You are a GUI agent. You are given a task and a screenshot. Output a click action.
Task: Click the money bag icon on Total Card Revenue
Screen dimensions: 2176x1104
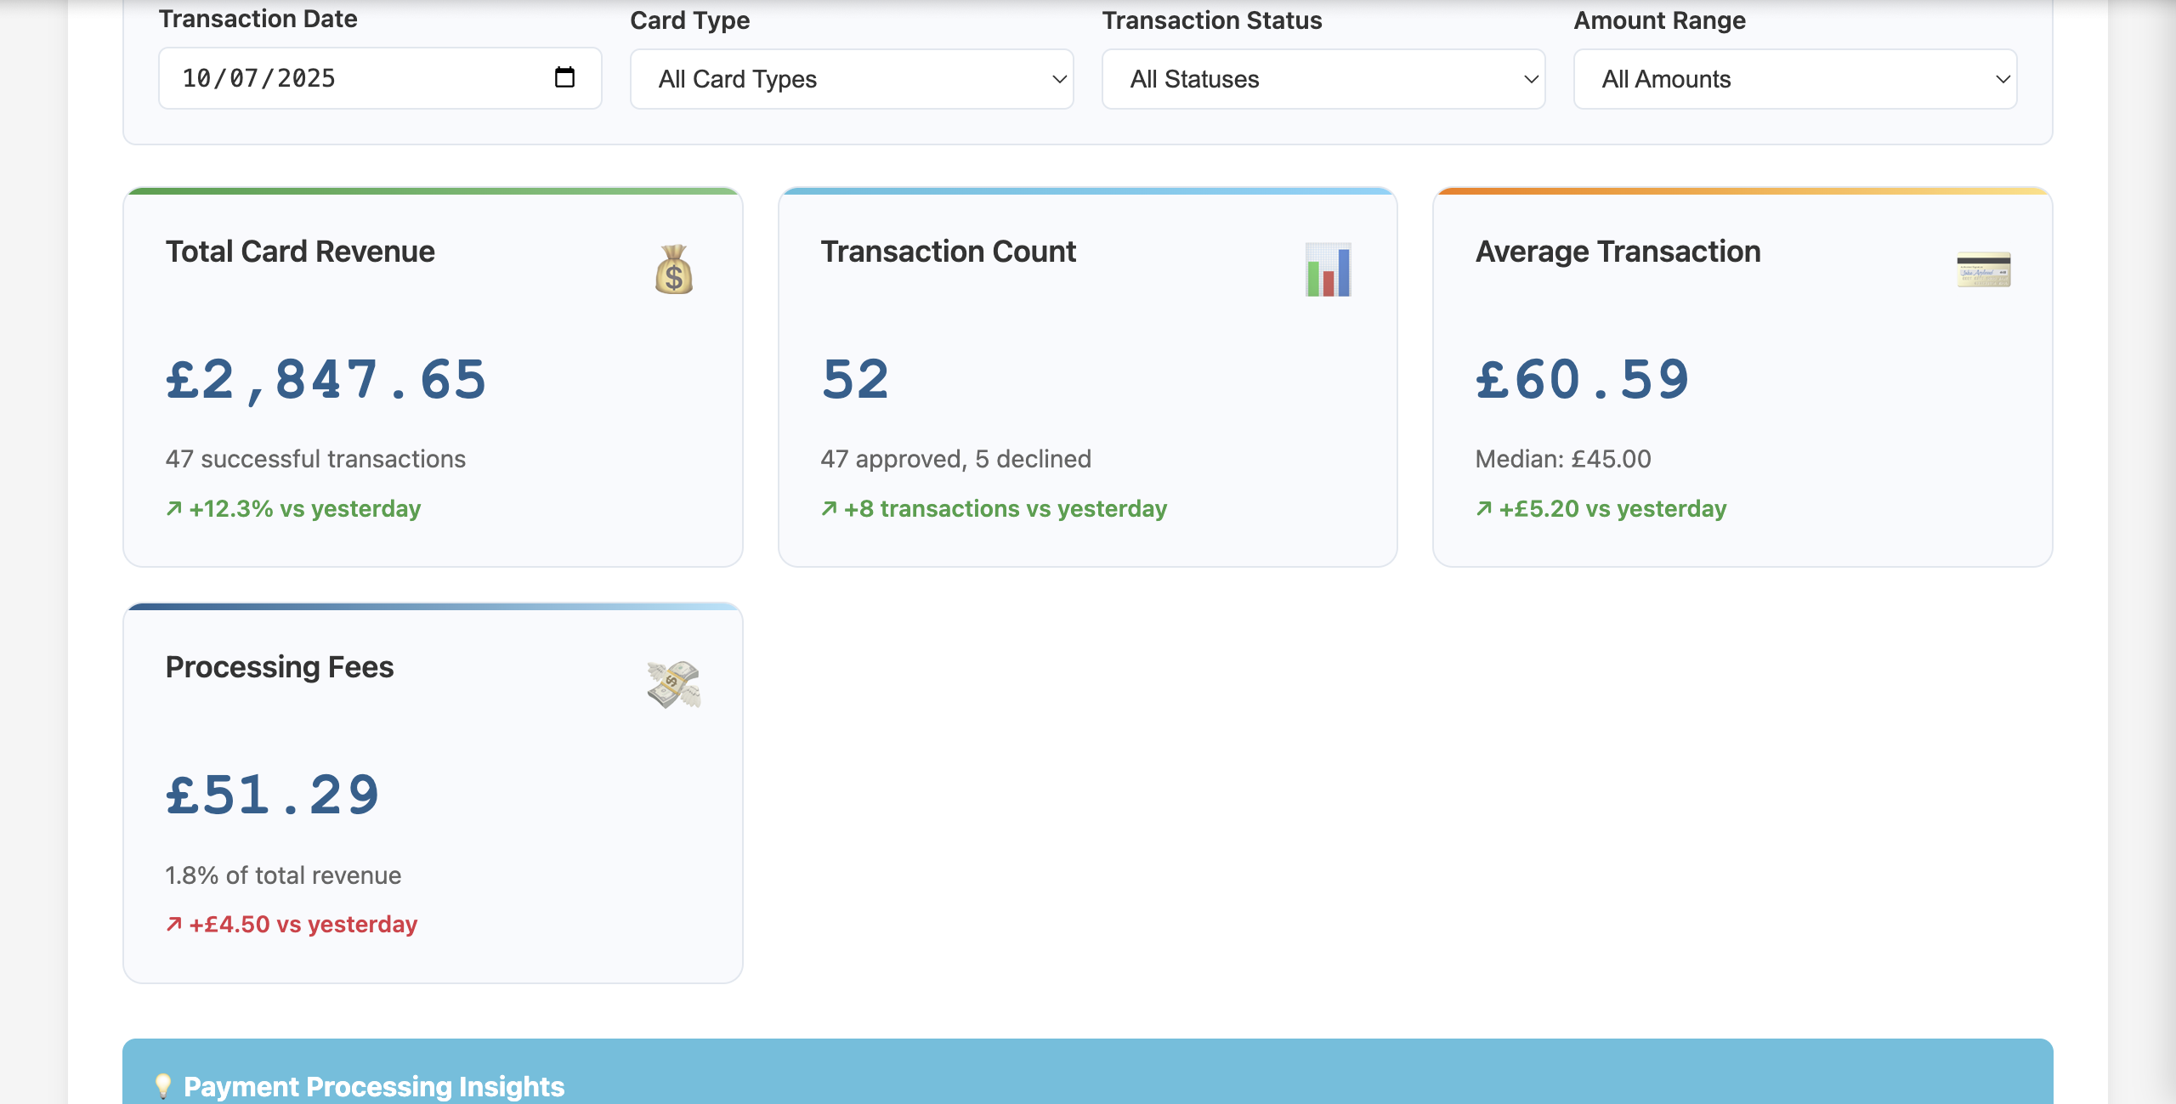[x=674, y=270]
